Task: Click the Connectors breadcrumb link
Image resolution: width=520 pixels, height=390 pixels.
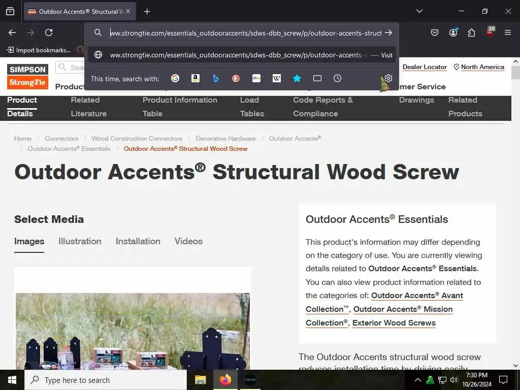Action: point(61,138)
